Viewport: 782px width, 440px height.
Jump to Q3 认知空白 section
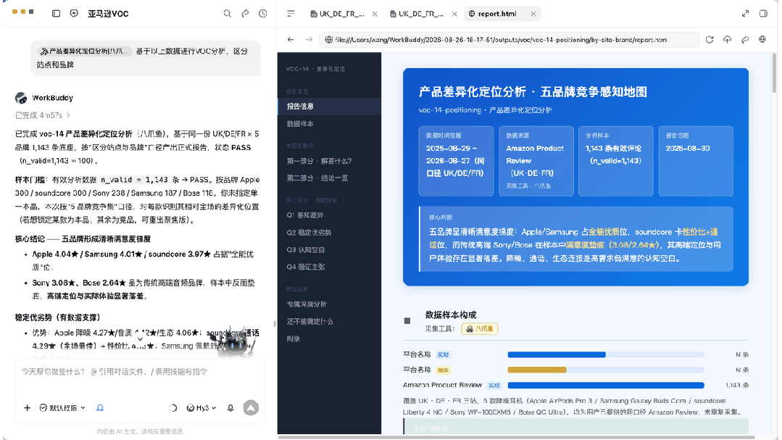329,249
